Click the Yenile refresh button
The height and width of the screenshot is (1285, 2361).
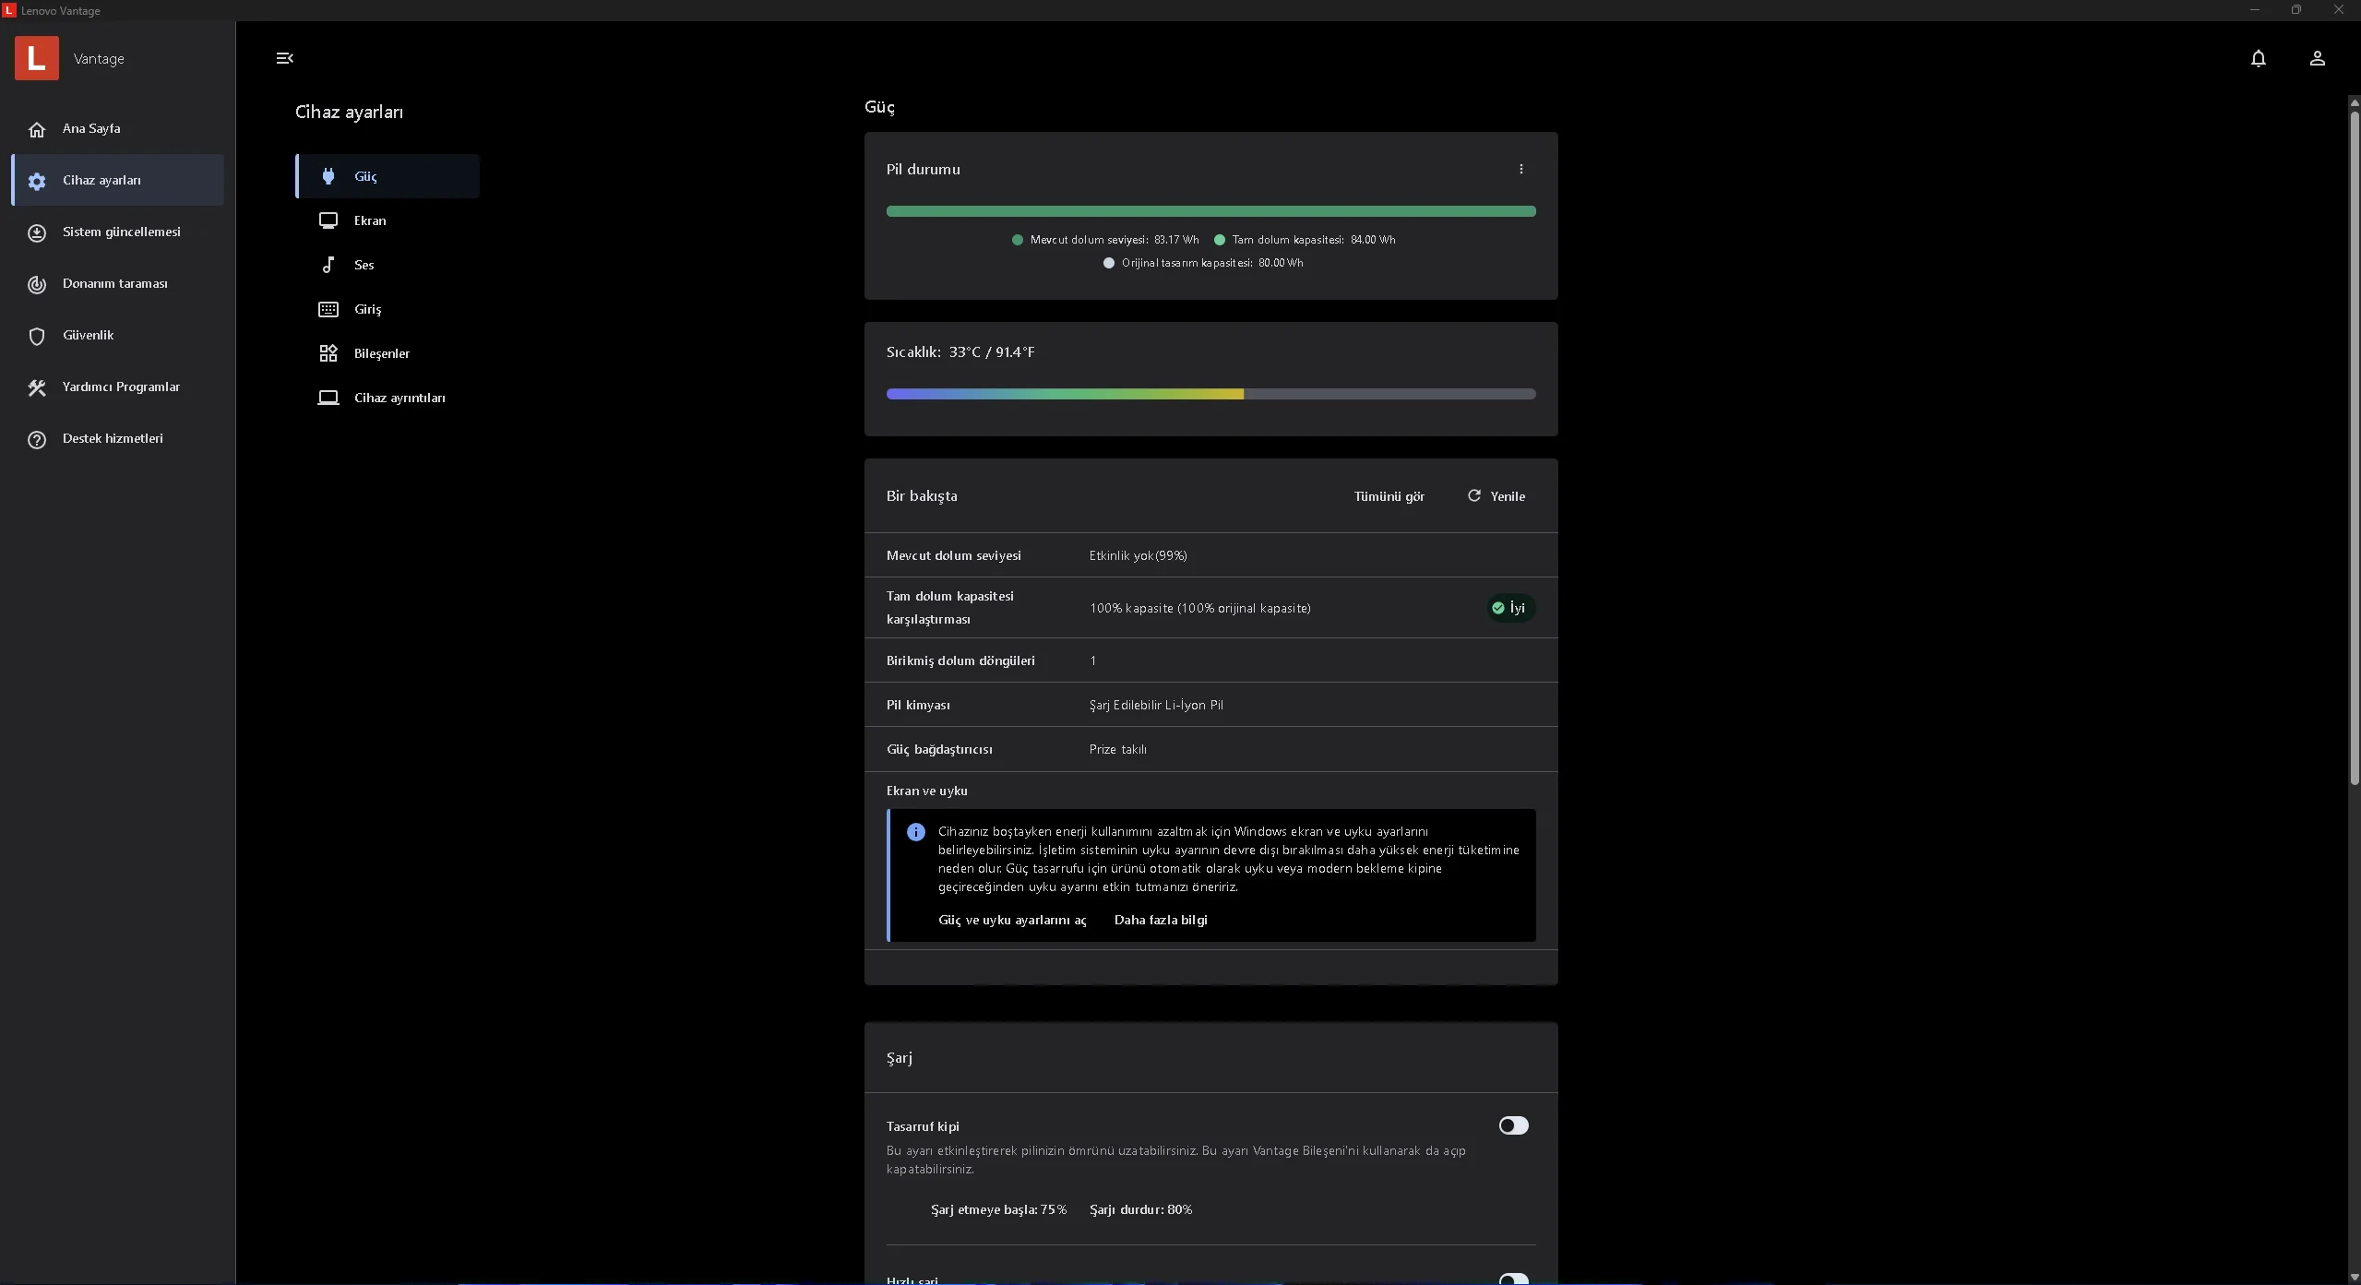[x=1496, y=496]
